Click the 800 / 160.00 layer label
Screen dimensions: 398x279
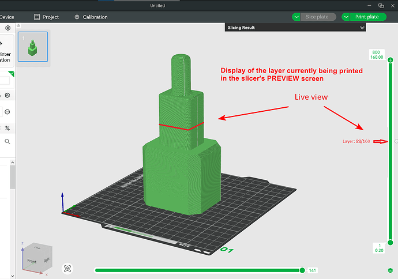tap(377, 55)
